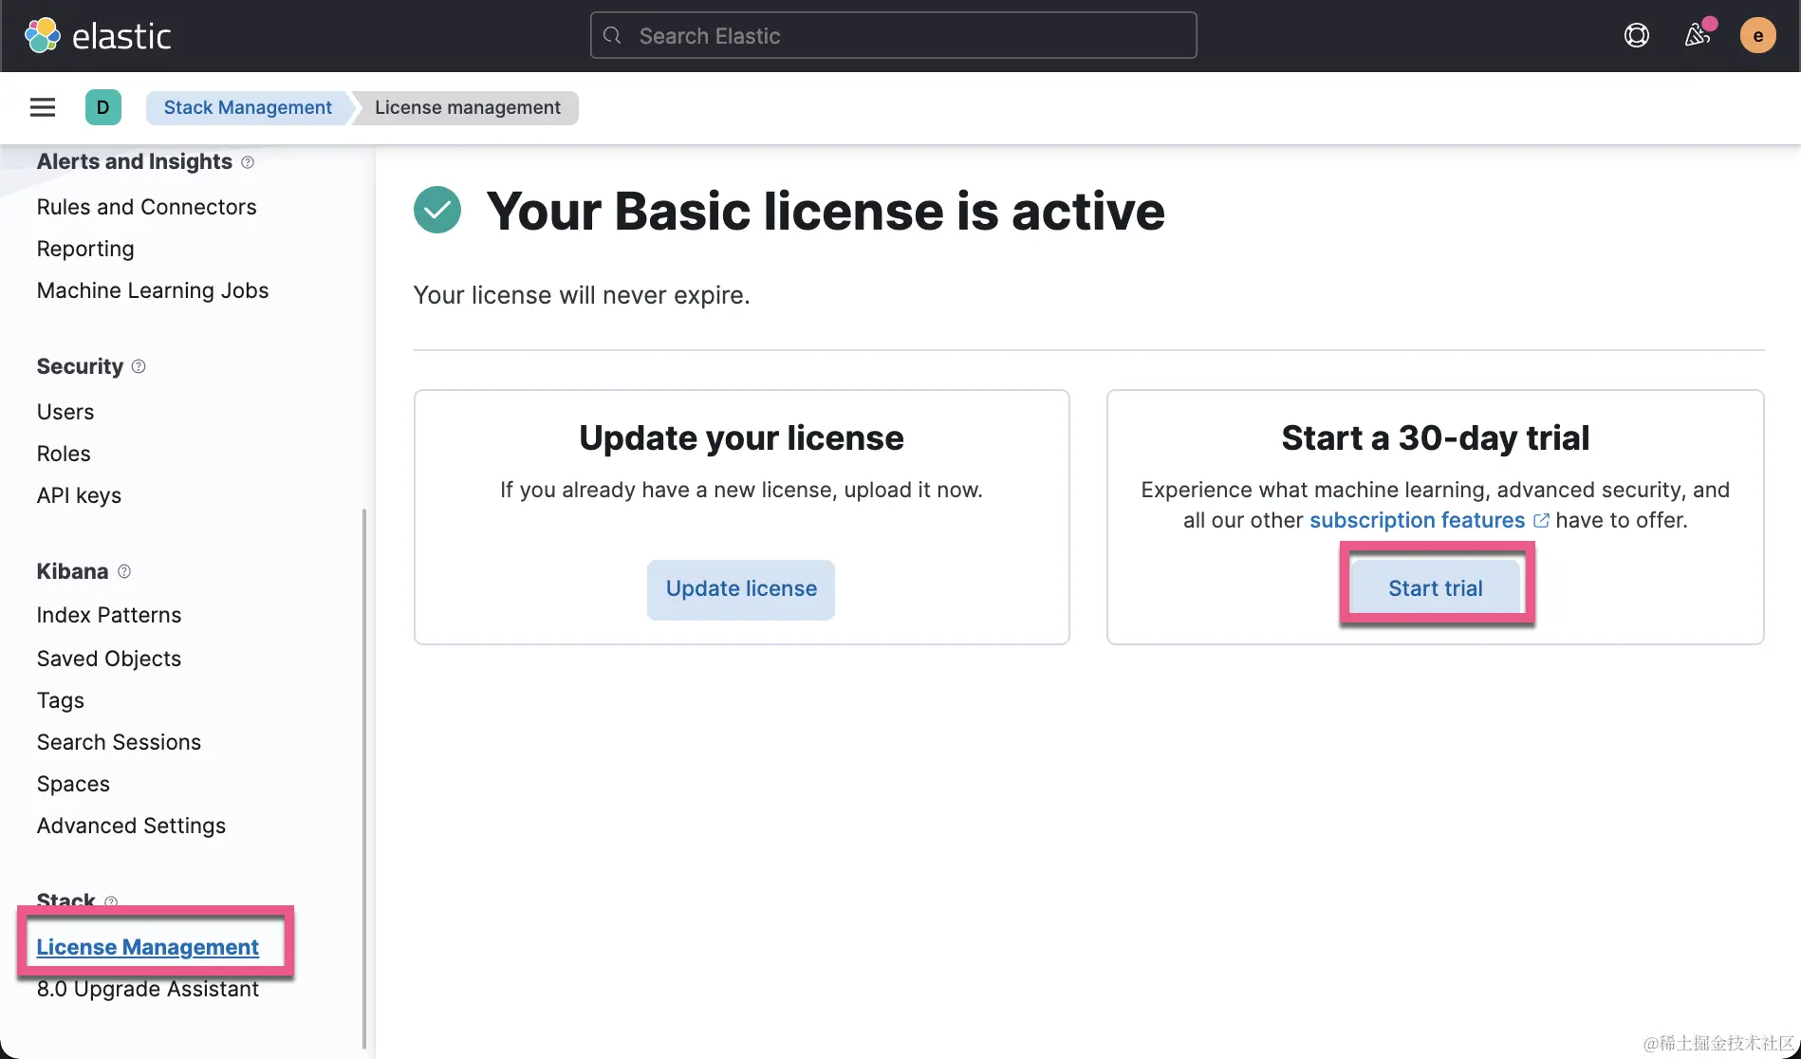
Task: Open the user avatar 'e' menu
Action: click(1757, 36)
